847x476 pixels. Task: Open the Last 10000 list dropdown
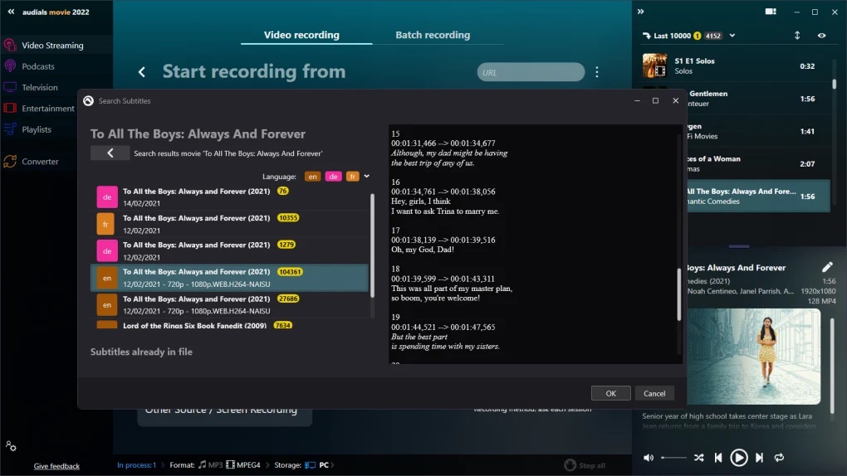[x=732, y=36]
